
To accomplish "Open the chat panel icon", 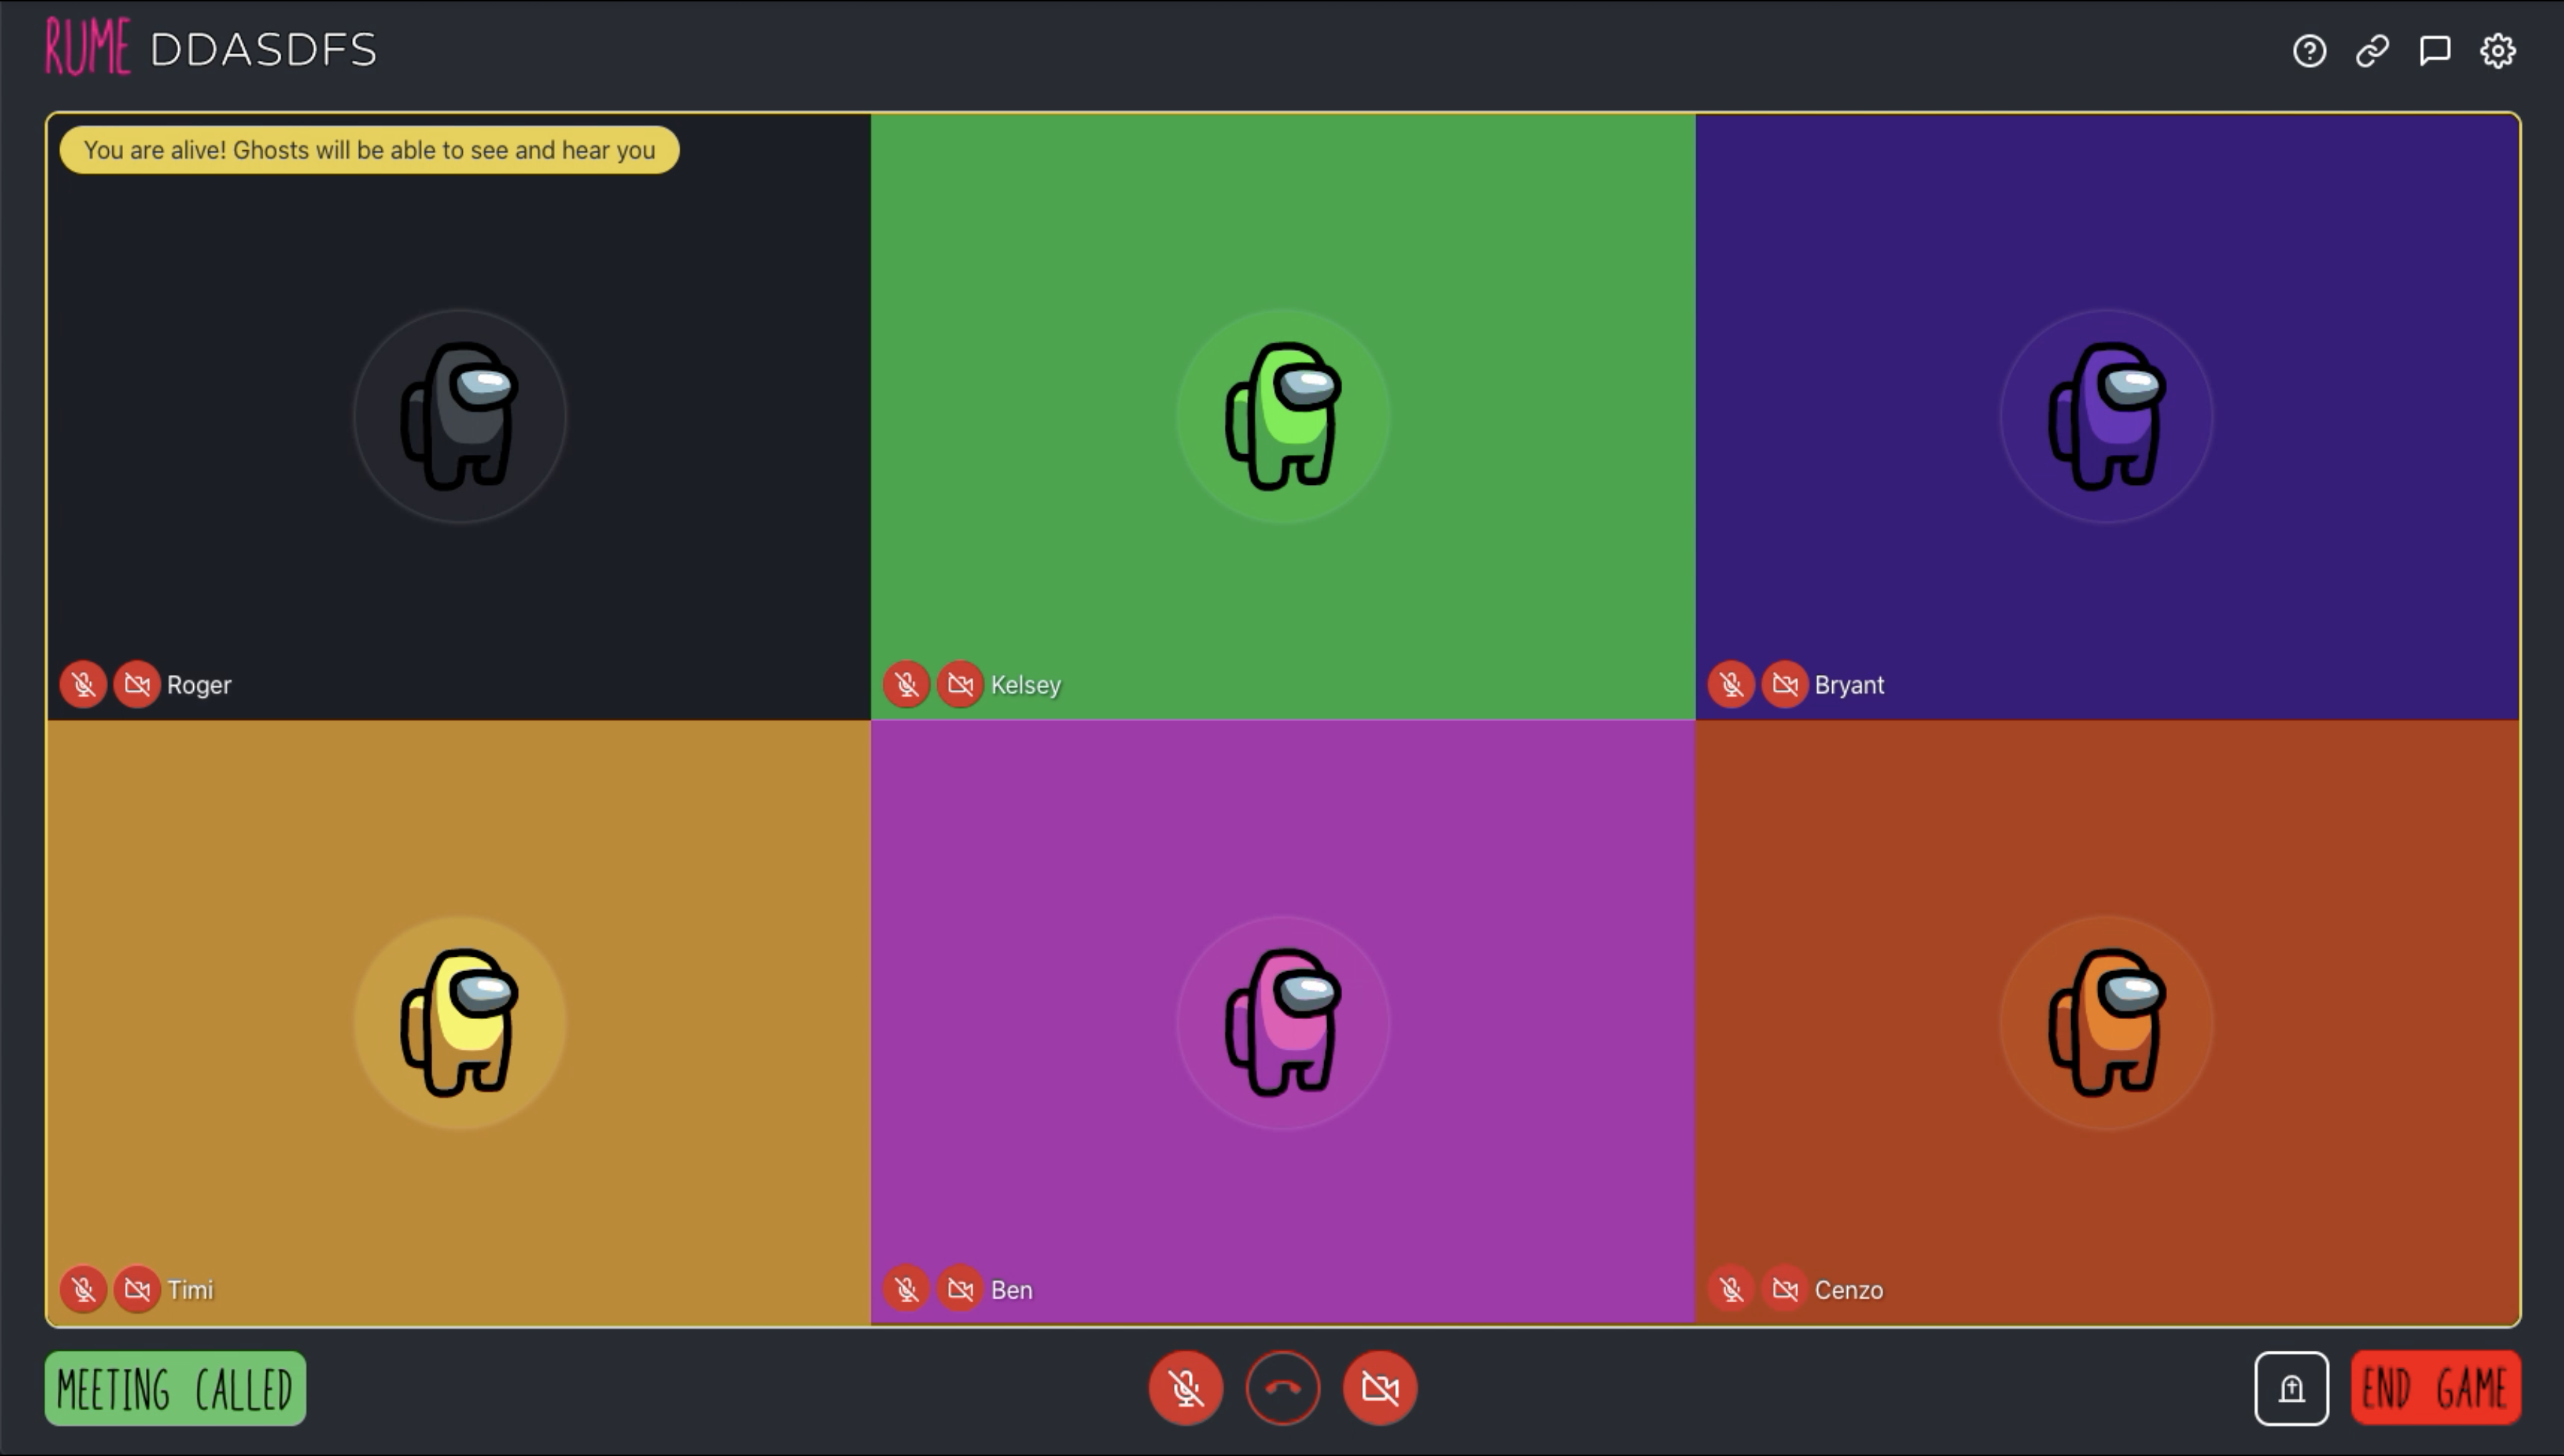I will point(2435,50).
